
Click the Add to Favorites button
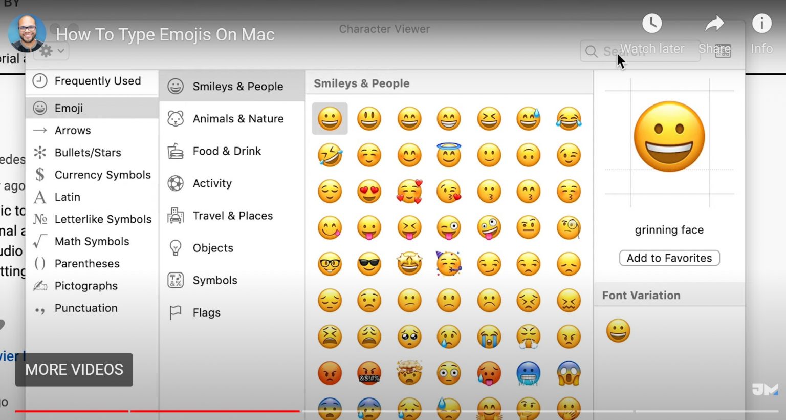(x=669, y=258)
